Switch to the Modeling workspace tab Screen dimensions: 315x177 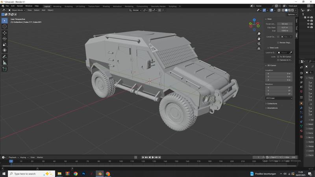(x=57, y=6)
